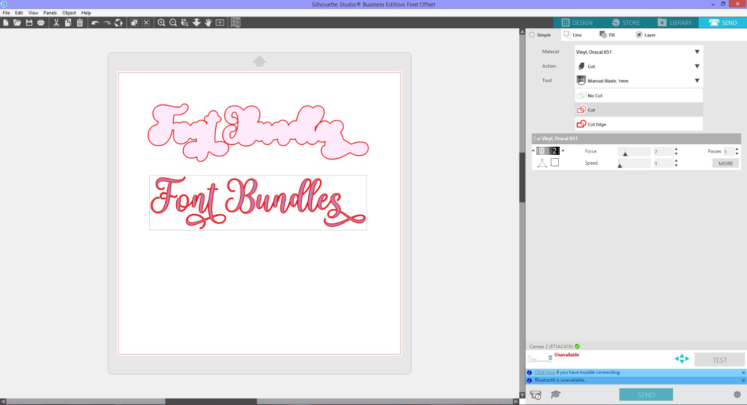Select the Pan hand tool

(208, 22)
